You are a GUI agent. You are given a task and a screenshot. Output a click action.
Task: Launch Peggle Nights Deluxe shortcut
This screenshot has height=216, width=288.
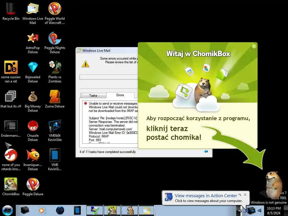(55, 43)
